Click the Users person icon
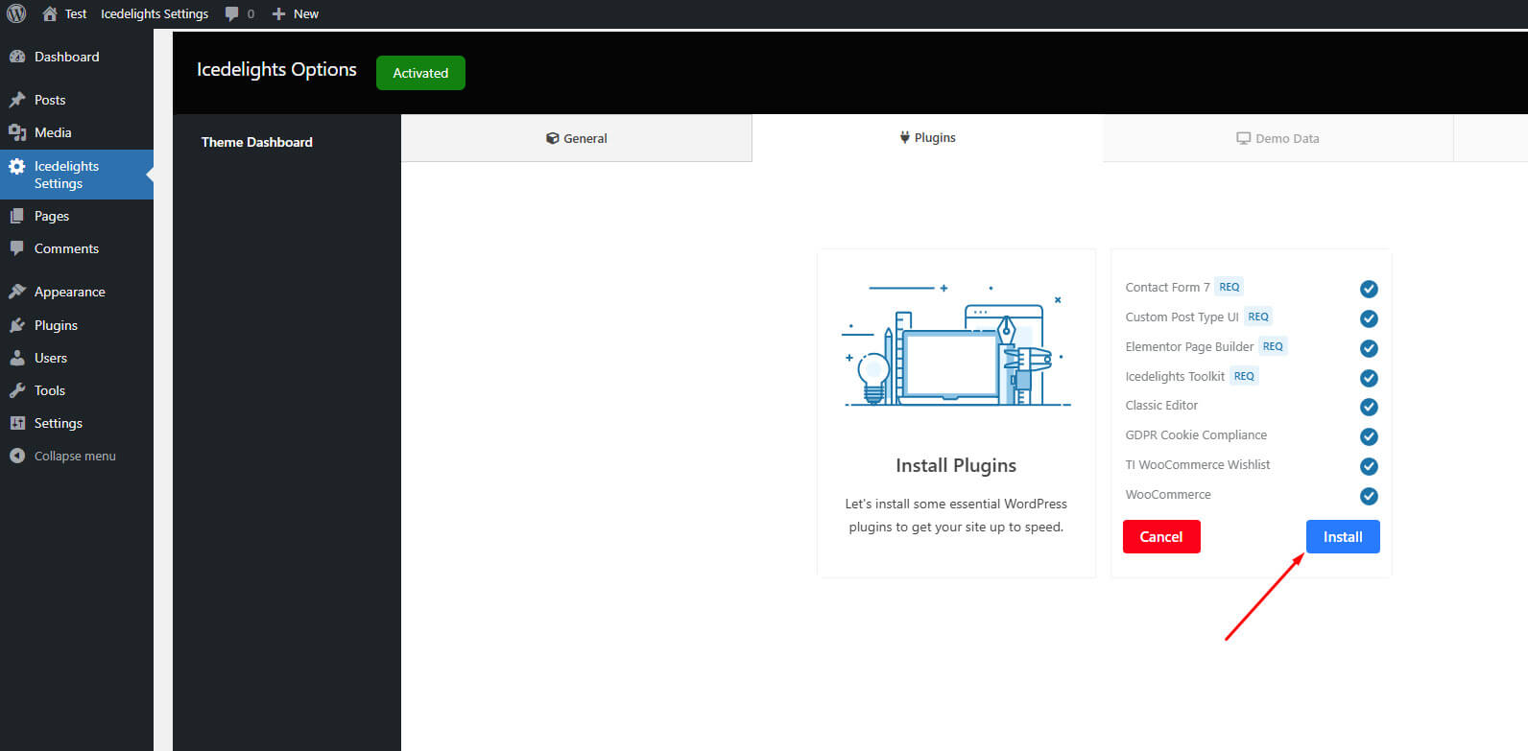The image size is (1528, 751). [17, 358]
